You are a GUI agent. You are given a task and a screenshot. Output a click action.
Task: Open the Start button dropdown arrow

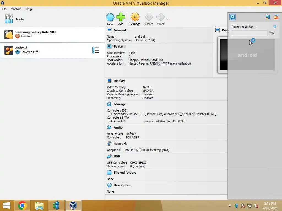168,19
